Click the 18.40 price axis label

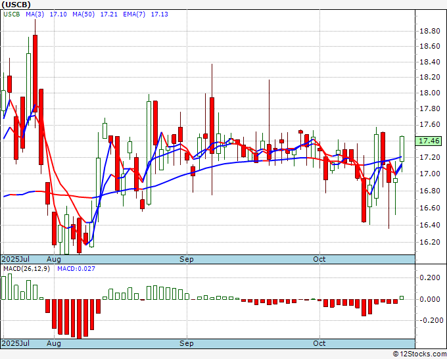(x=430, y=62)
